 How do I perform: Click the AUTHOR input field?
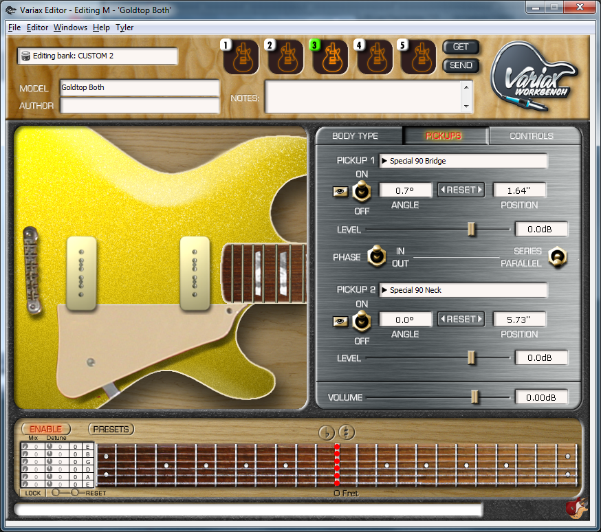point(140,105)
